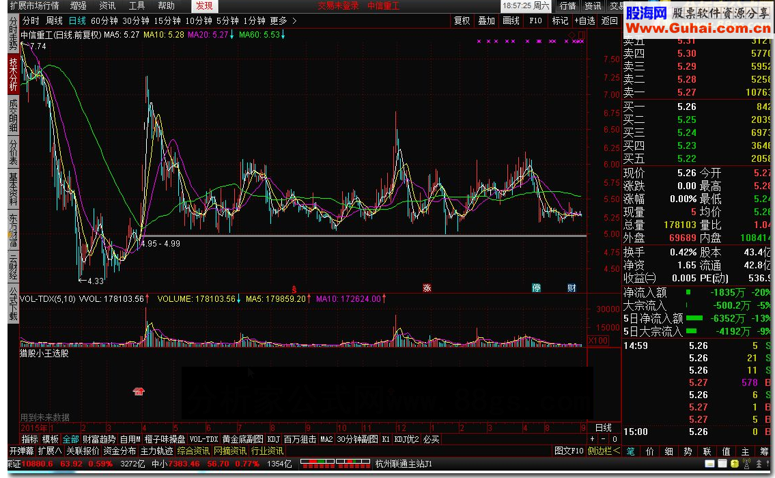Select 30分钟副图 indicator
The height and width of the screenshot is (478, 775).
pos(357,439)
